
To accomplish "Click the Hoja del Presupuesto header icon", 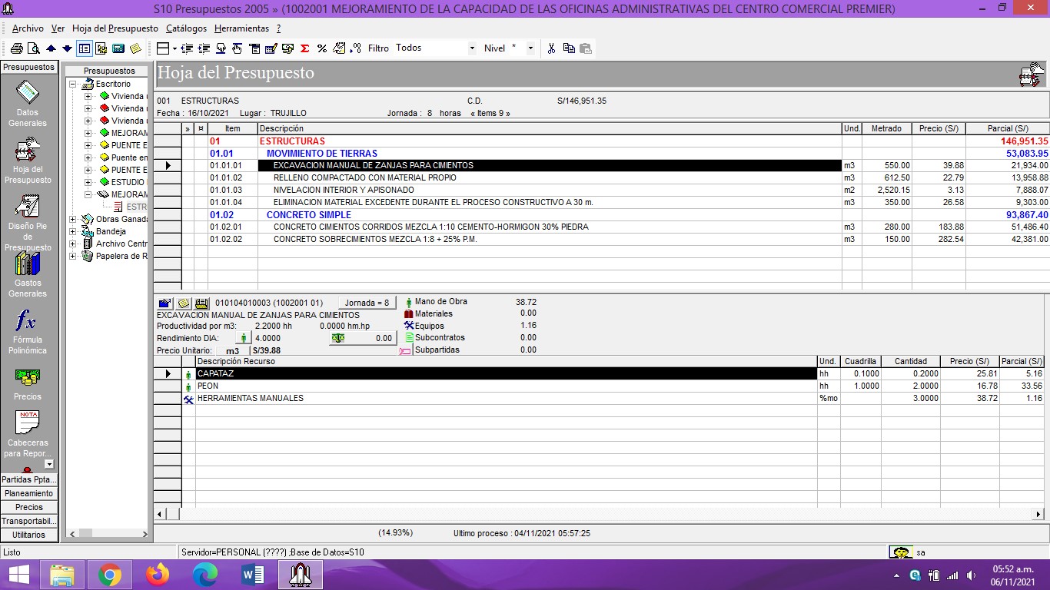I will tap(1031, 75).
